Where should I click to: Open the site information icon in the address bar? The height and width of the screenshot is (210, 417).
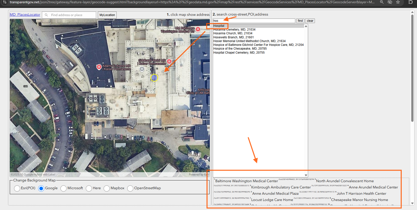coord(5,2)
